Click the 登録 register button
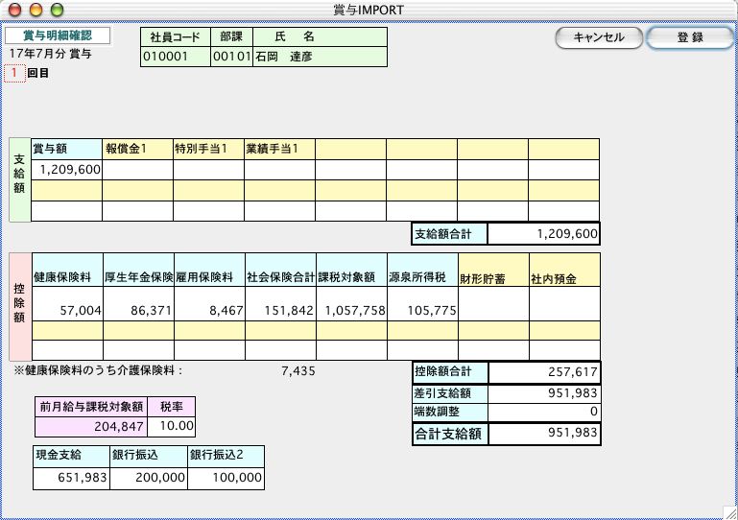The image size is (738, 520). [x=690, y=37]
